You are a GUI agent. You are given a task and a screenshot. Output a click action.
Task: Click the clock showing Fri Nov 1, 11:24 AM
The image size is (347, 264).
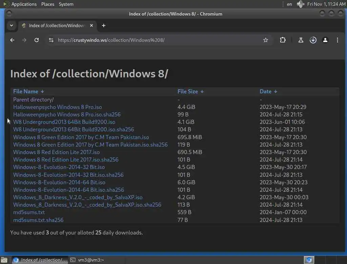point(326,4)
